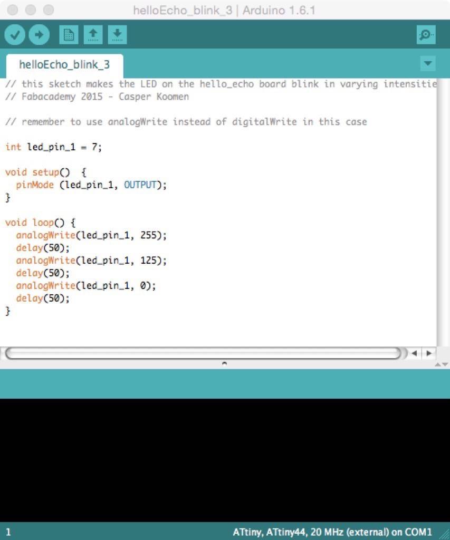The height and width of the screenshot is (540, 450).
Task: Click the window title helloEcho_blink_3 | Arduino 1.6.1
Action: coord(224,11)
